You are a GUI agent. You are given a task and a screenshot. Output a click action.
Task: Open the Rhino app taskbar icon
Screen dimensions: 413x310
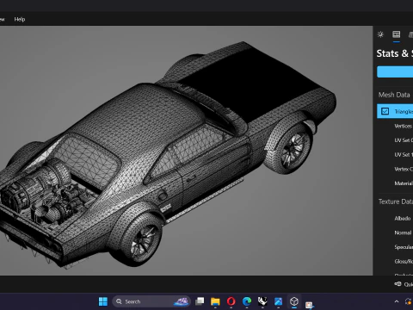(x=262, y=301)
